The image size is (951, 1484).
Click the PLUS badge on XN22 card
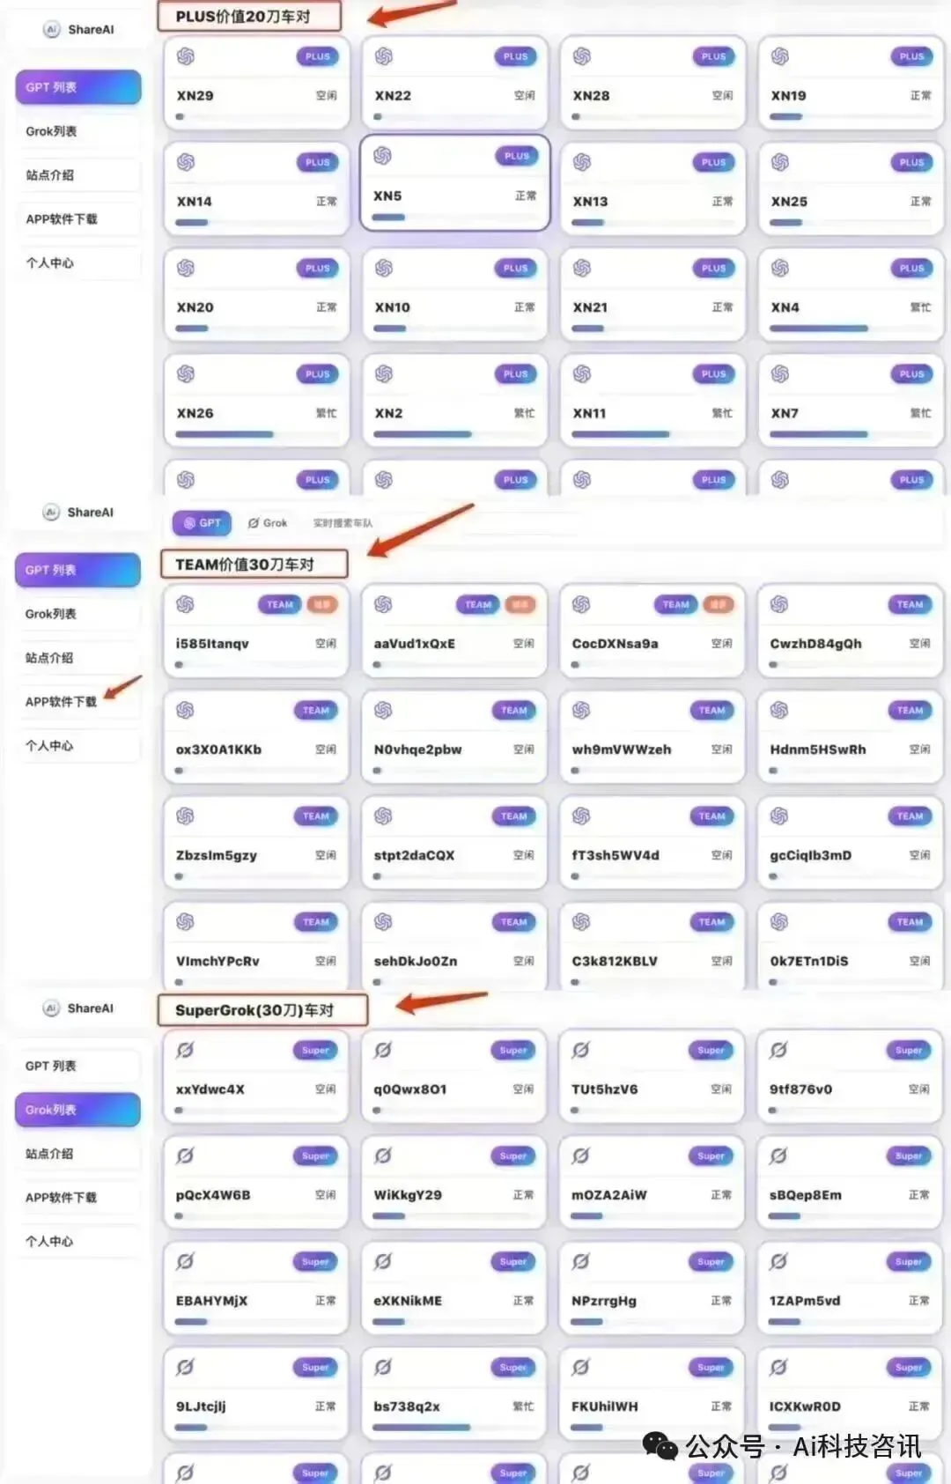tap(515, 56)
